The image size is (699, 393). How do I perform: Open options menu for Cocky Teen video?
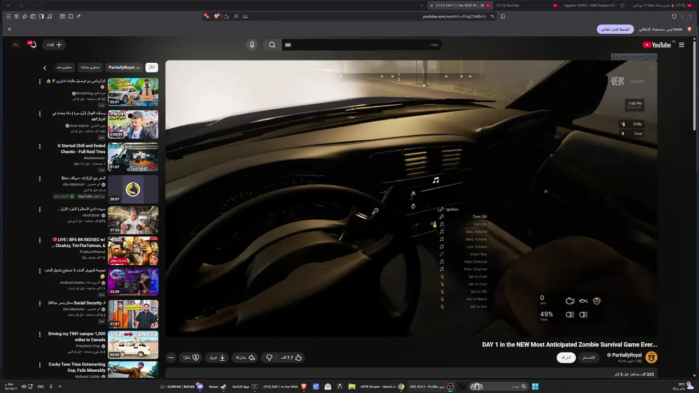(39, 365)
